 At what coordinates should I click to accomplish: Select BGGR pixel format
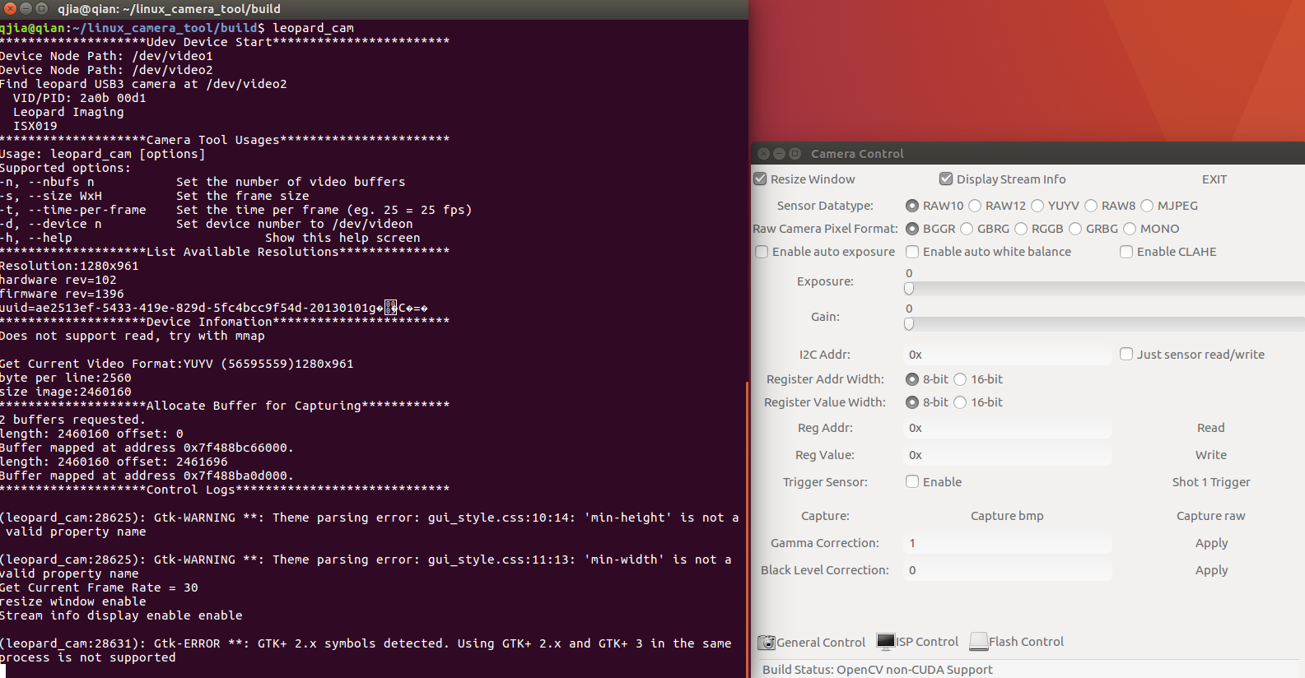pyautogui.click(x=912, y=229)
